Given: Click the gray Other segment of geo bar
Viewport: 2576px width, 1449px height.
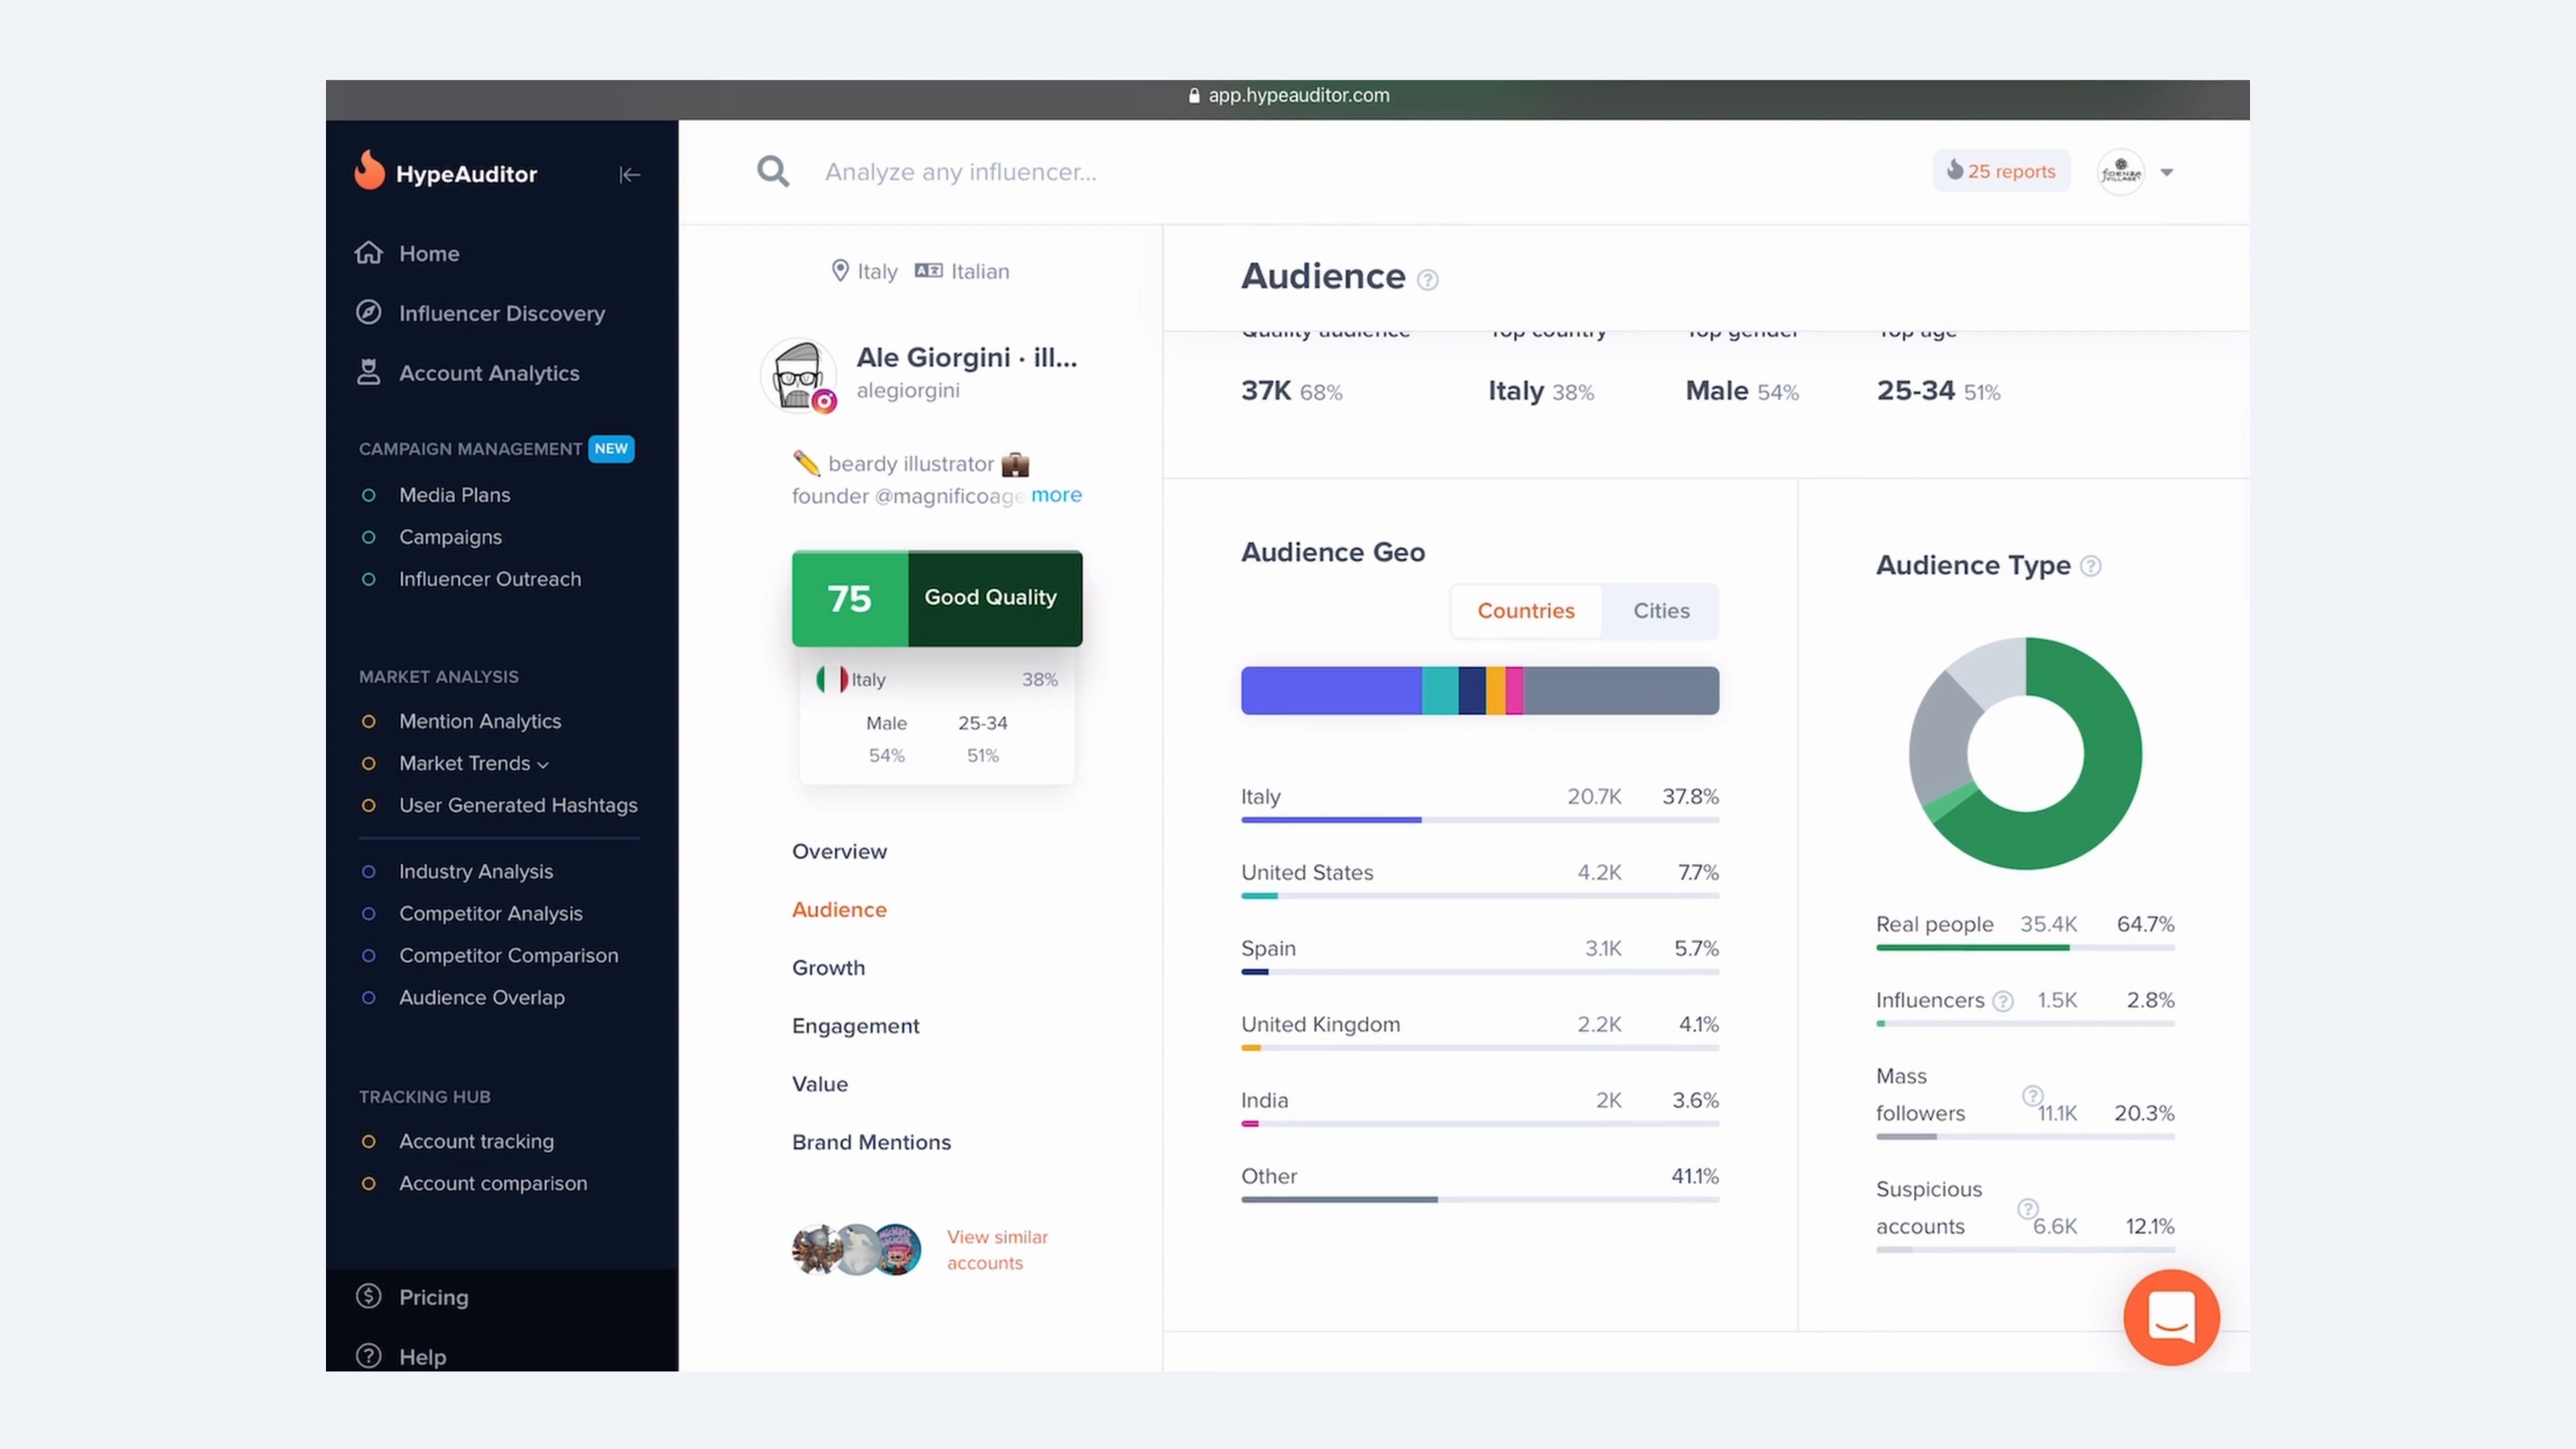Looking at the screenshot, I should click(1621, 690).
